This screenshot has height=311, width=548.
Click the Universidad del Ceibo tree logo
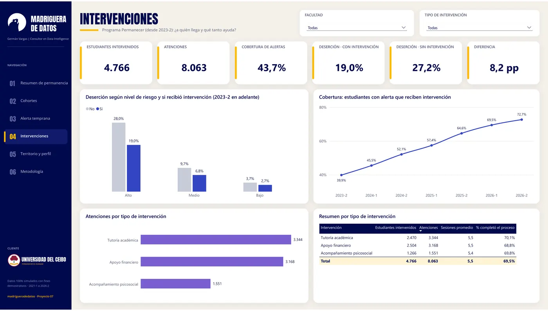[x=14, y=260]
